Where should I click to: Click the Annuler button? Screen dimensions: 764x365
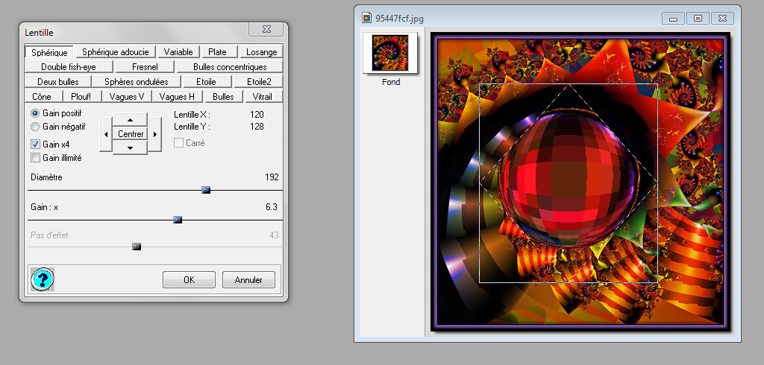tap(248, 280)
